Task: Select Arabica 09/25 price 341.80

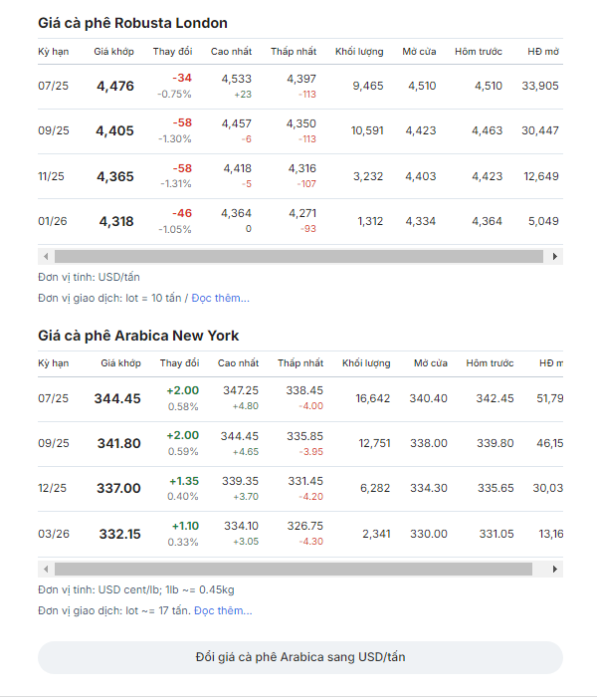Action: point(119,443)
